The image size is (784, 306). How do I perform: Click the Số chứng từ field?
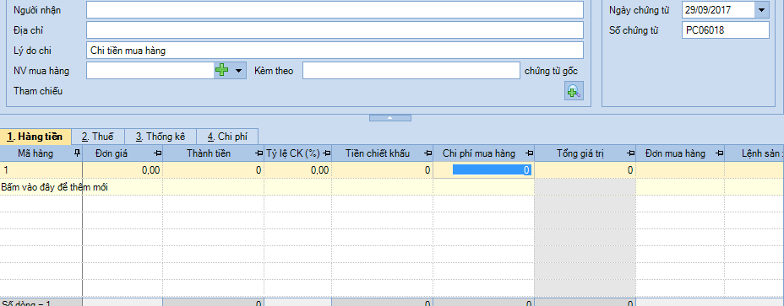(726, 30)
